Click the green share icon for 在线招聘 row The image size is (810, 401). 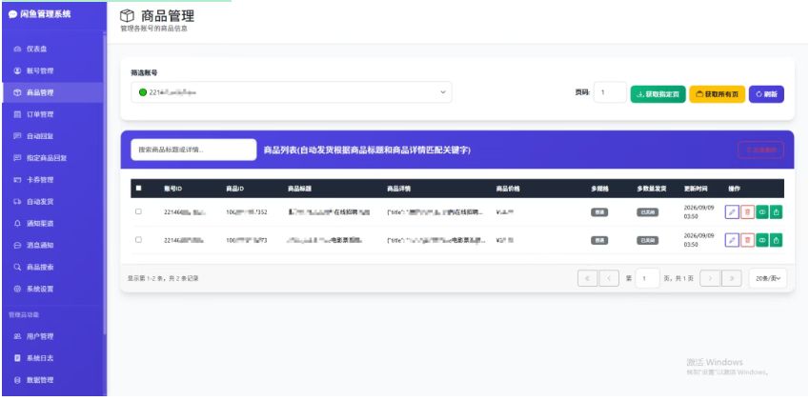(x=776, y=211)
